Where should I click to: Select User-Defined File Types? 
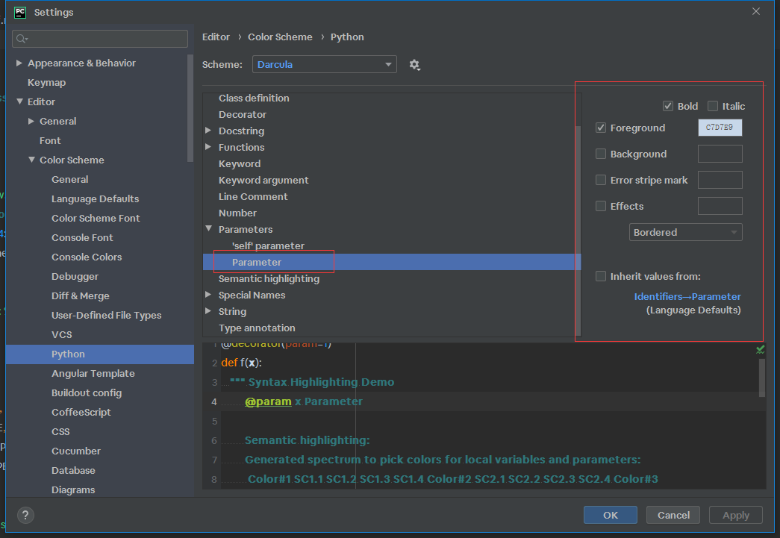(107, 315)
